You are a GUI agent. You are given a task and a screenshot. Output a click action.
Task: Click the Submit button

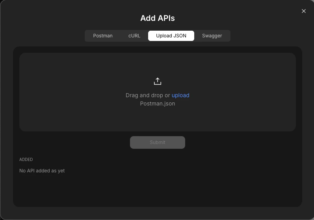[158, 142]
